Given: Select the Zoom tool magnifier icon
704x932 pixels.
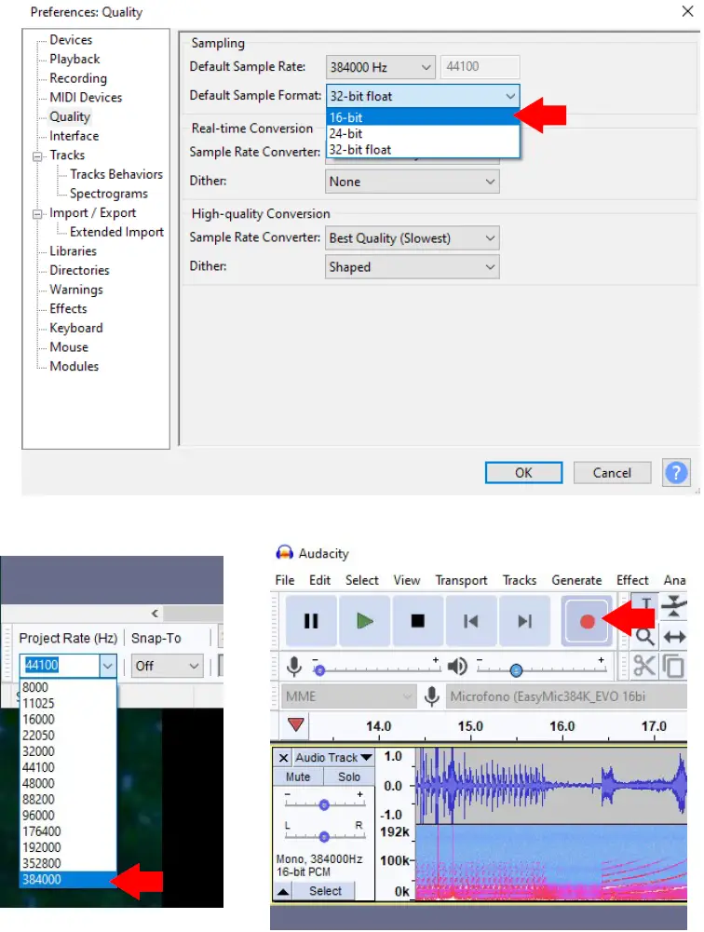Looking at the screenshot, I should pyautogui.click(x=645, y=637).
